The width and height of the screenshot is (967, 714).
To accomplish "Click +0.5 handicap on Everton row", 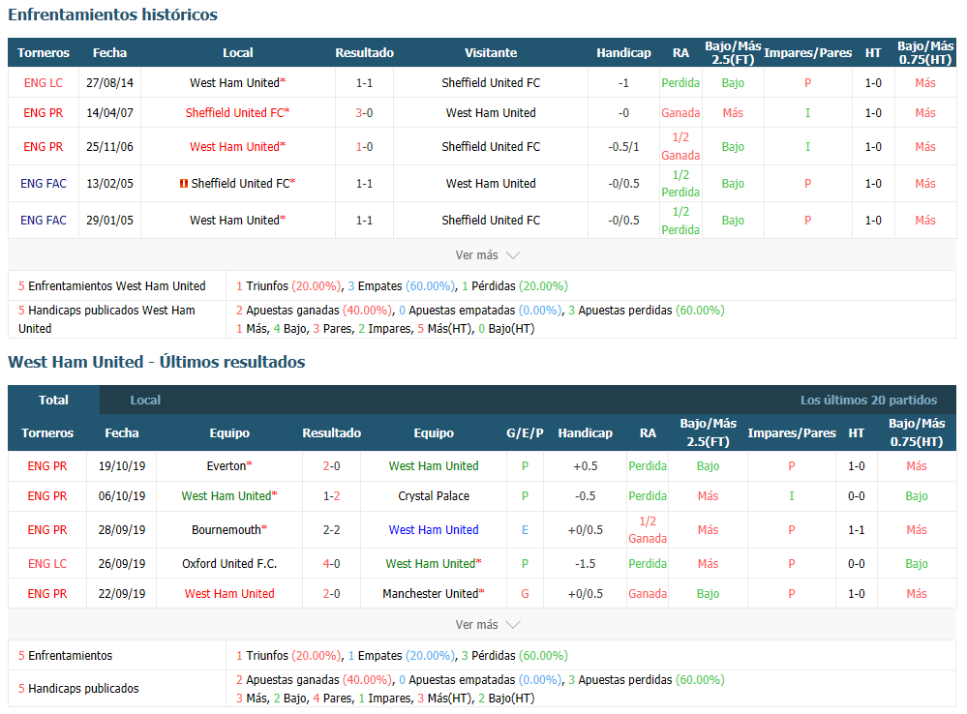I will pos(586,466).
